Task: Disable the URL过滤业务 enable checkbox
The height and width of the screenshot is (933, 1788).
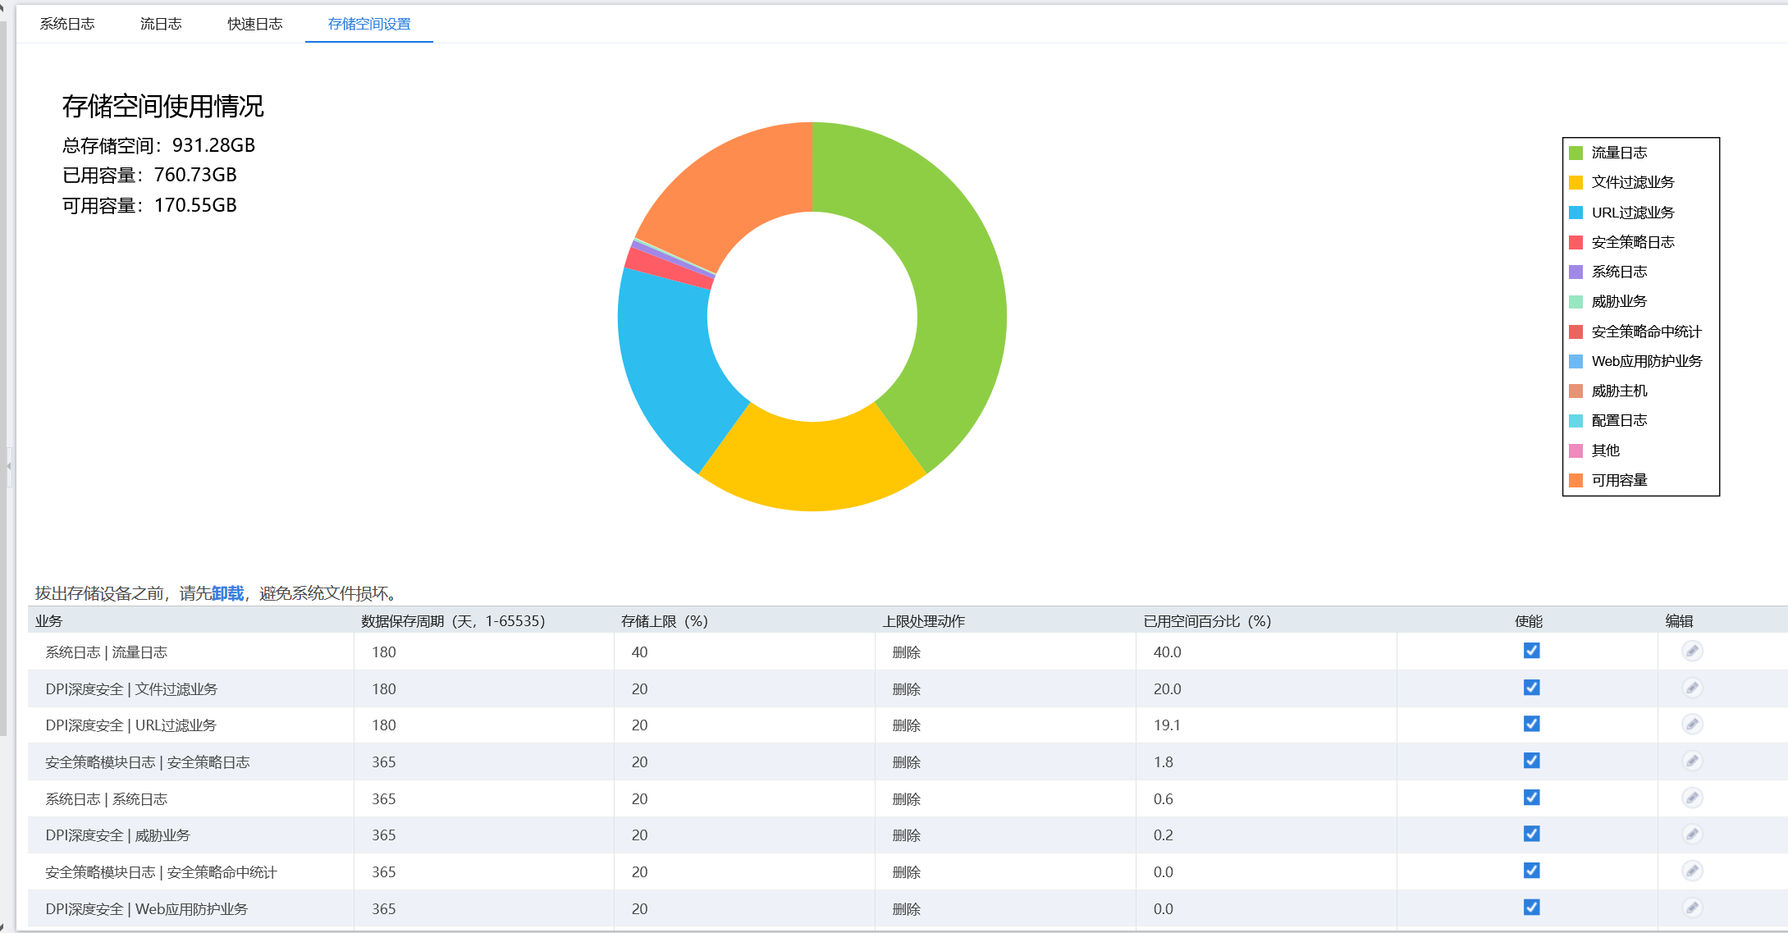Action: point(1531,724)
